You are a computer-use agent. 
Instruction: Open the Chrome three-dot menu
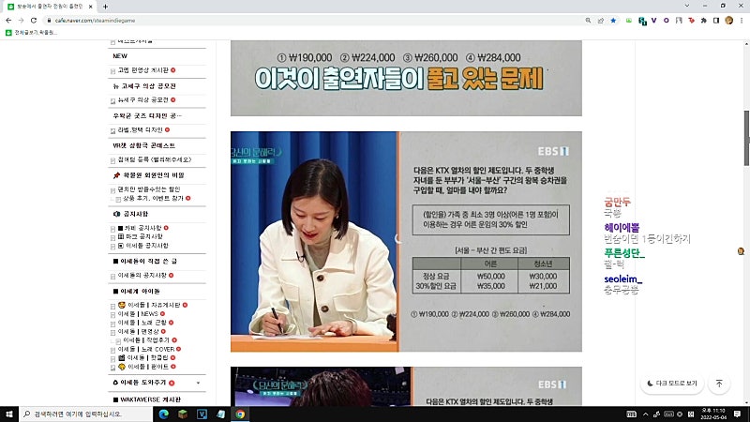742,21
